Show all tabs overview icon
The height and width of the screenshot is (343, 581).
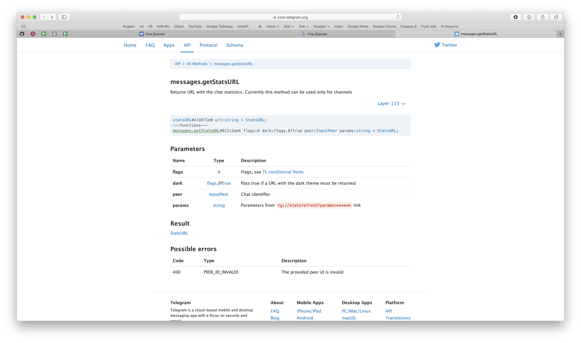pos(556,17)
